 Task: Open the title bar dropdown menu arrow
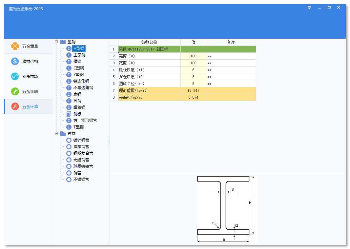(309, 8)
